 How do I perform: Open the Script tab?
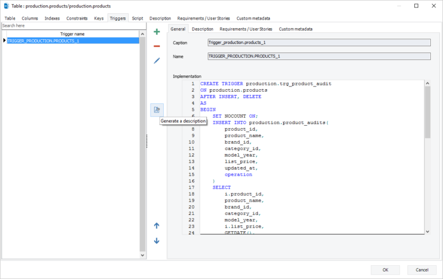(x=137, y=18)
